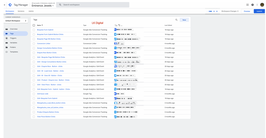Open GA4 - Product - Enquire now tag
Viewport: 266px width, 138px height.
click(53, 80)
